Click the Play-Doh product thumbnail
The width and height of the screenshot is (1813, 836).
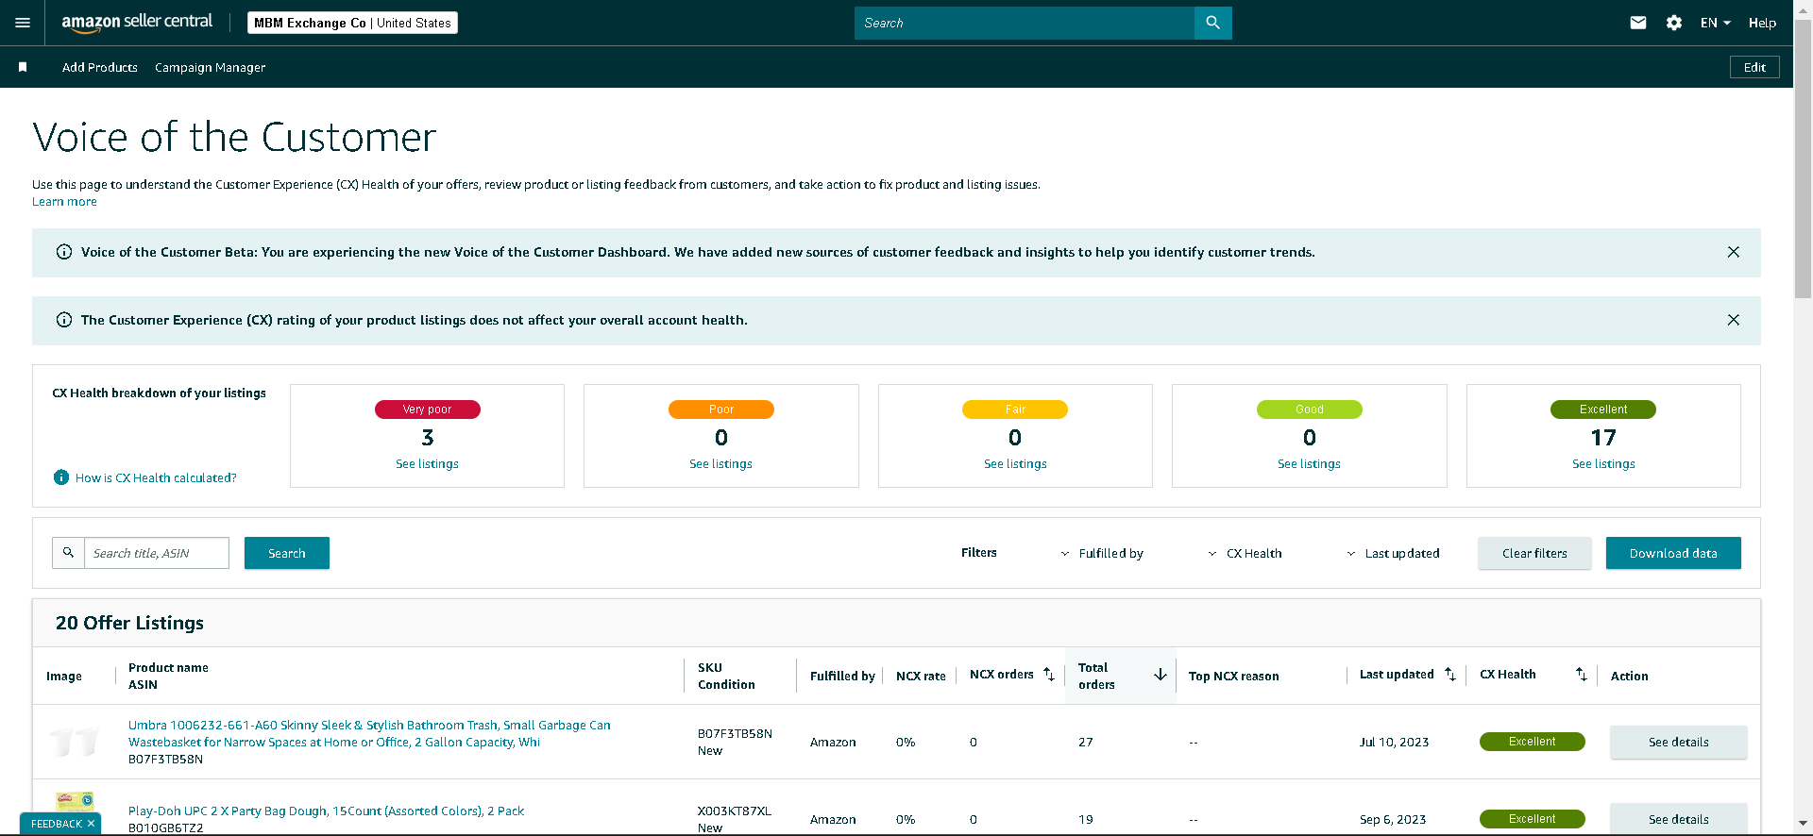click(75, 803)
